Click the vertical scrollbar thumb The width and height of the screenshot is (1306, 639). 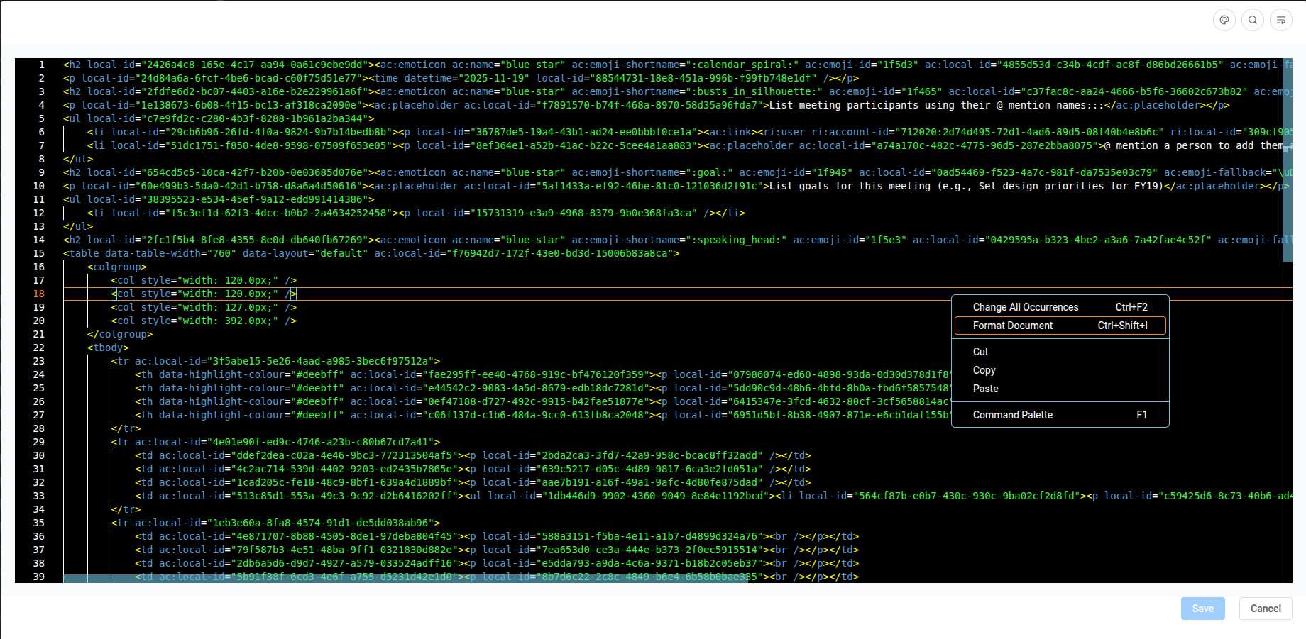[1287, 160]
